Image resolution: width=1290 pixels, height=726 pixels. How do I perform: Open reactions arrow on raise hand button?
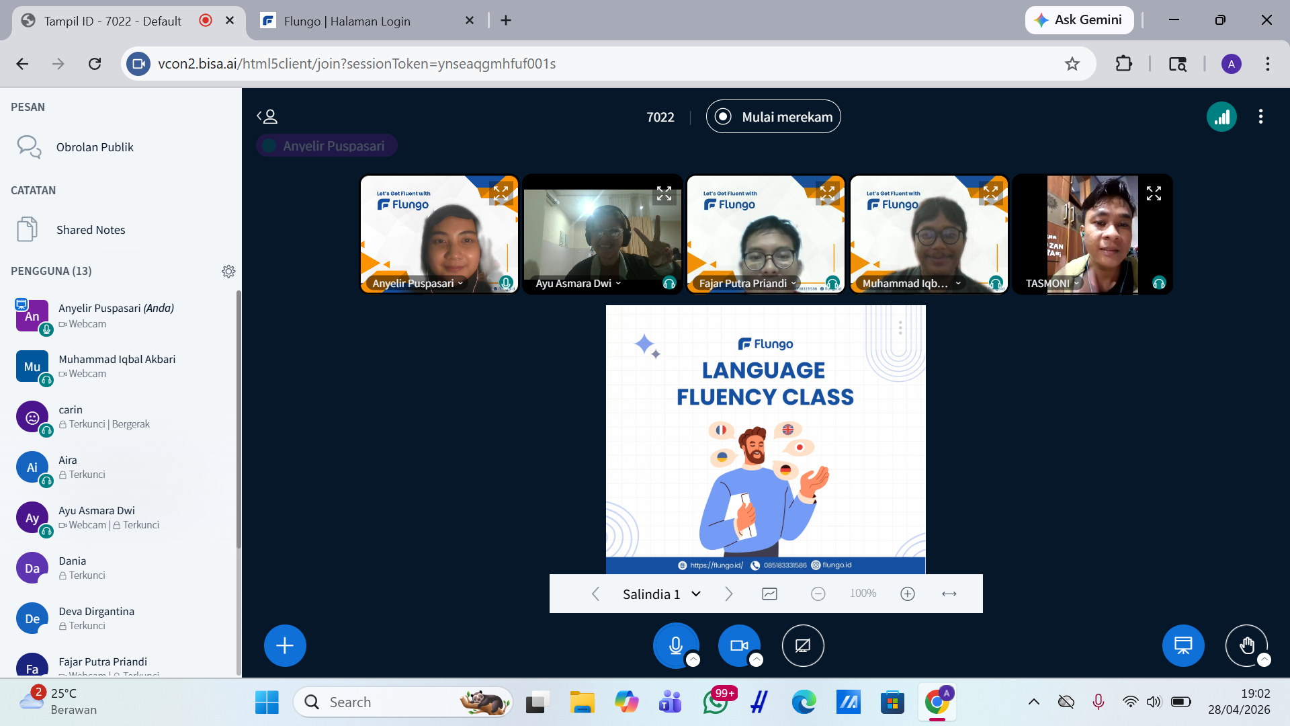pyautogui.click(x=1264, y=660)
